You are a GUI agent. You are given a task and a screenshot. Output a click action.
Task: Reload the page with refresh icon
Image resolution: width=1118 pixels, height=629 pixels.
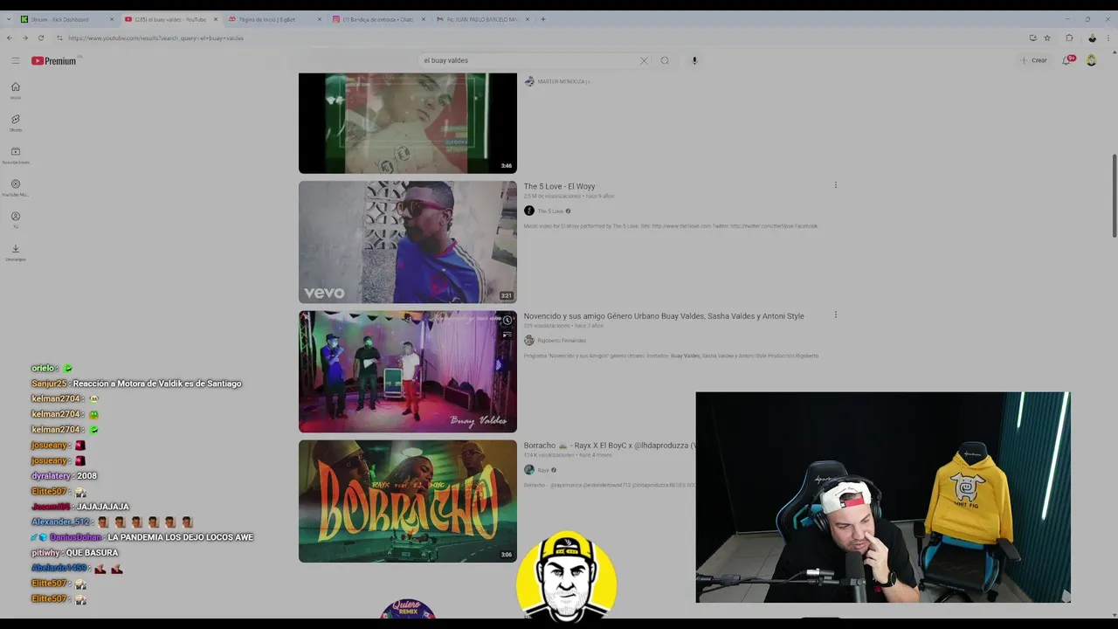[41, 38]
